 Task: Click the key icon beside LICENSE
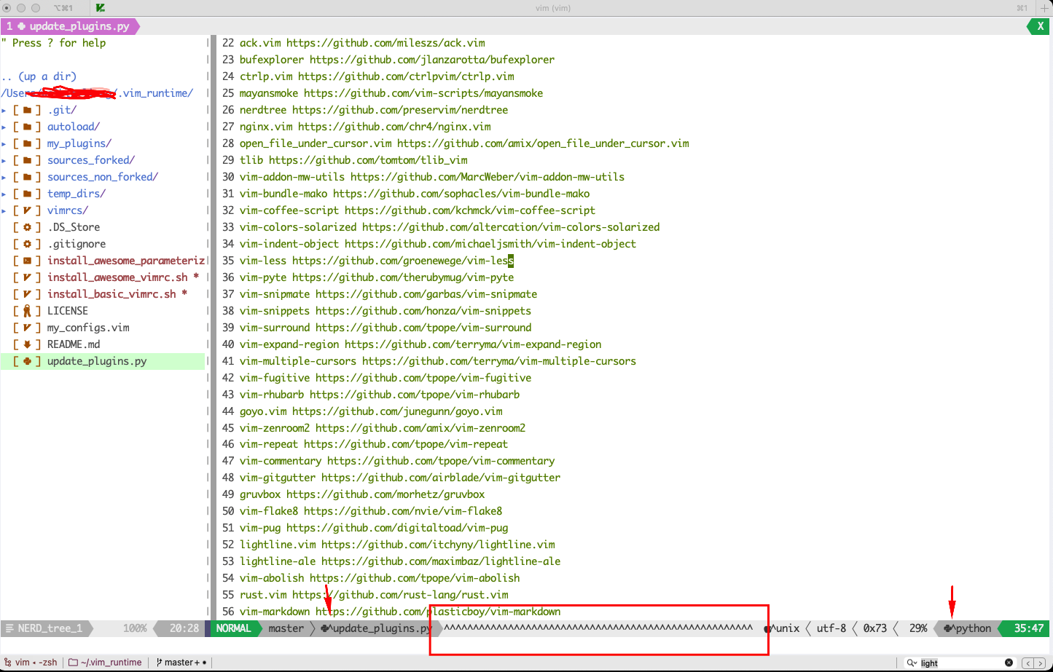point(28,310)
